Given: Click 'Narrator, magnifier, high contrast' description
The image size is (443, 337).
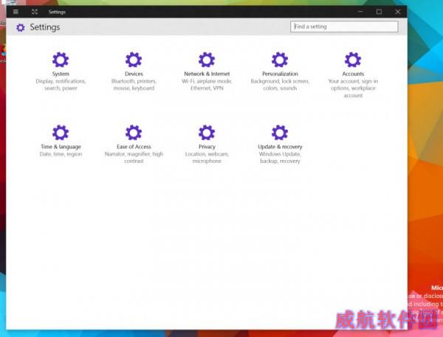Looking at the screenshot, I should coord(134,158).
